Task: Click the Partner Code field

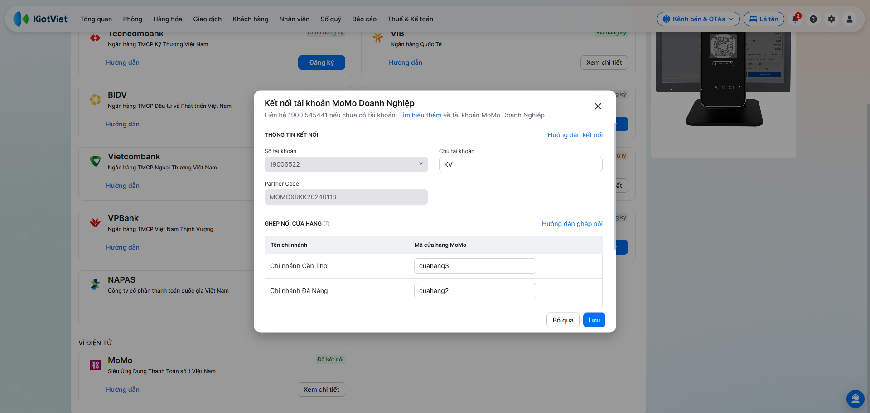Action: click(x=346, y=197)
